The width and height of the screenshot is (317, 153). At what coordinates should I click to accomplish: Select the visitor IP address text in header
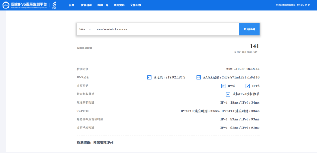click(293, 5)
